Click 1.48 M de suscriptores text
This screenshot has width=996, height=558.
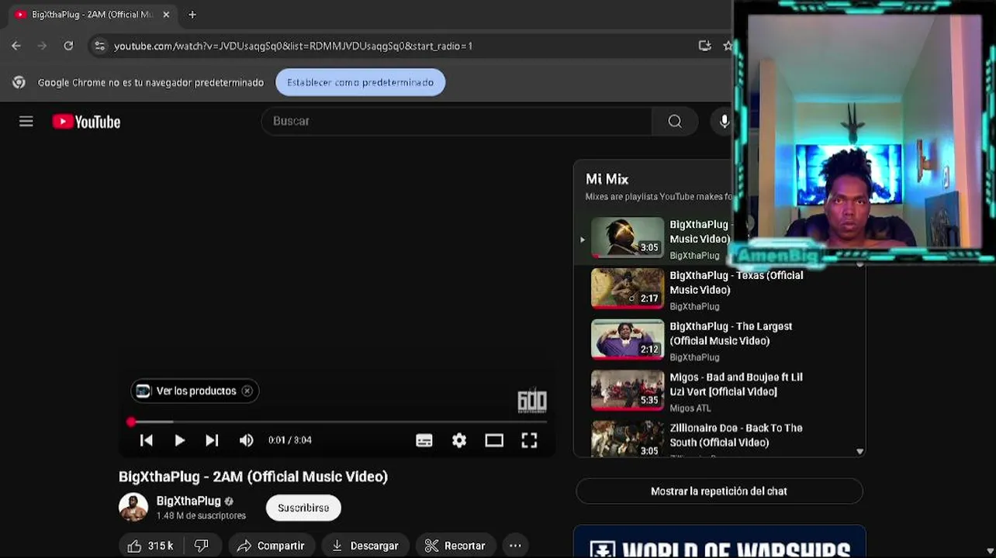[x=201, y=515]
